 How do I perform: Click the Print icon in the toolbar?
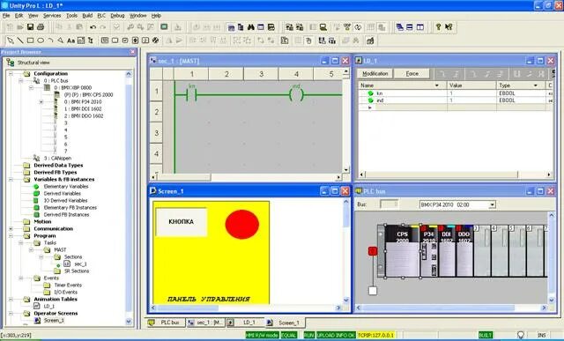(41, 27)
